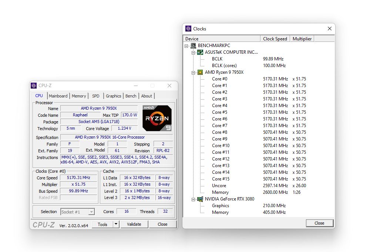Collapse the NVIDIA GeForce RTX 3080 node
370x252 pixels.
pos(193,199)
